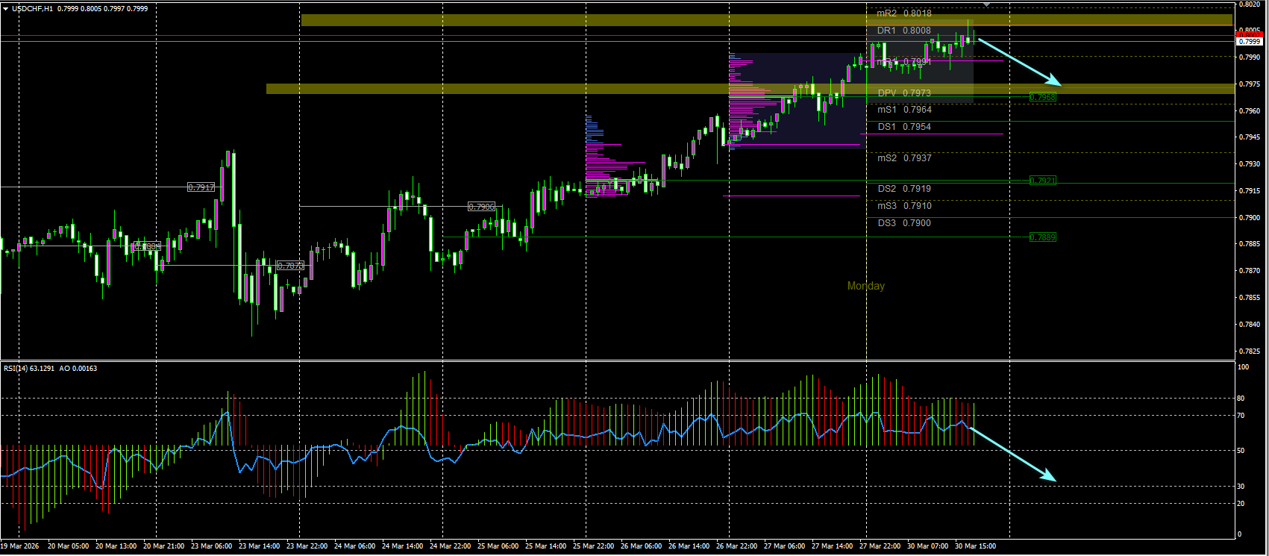The width and height of the screenshot is (1269, 556).
Task: Select the DR1 0.8008 pivot label
Action: tap(904, 31)
